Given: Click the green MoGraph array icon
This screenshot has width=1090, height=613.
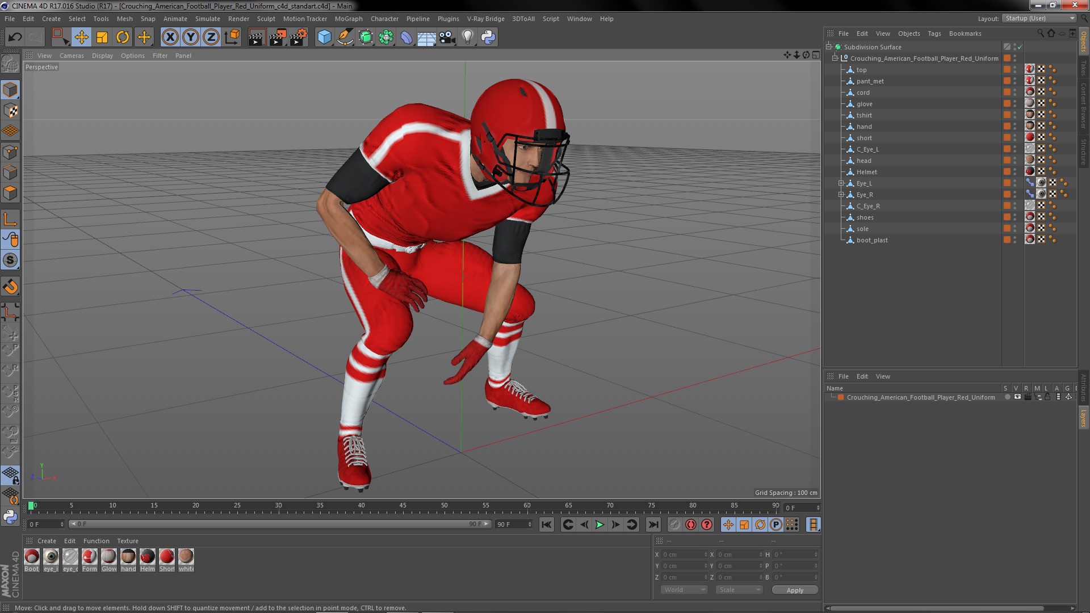Looking at the screenshot, I should pos(386,37).
